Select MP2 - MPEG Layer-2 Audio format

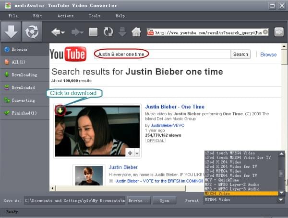[241, 185]
